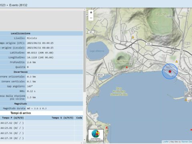Image resolution: width=192 pixels, height=144 pixels.
Task: Zoom out the map with minus button
Action: click(91, 18)
